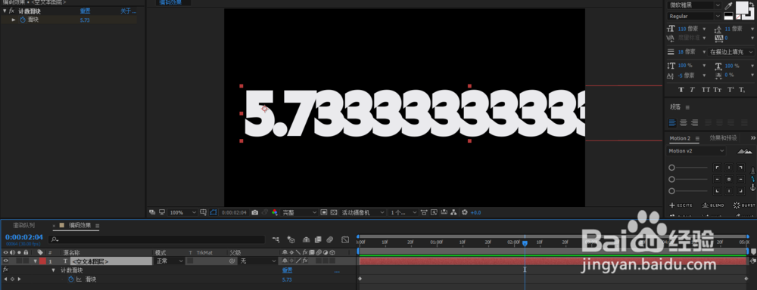Image resolution: width=757 pixels, height=290 pixels.
Task: Click the BLEND button in Motion 2
Action: tap(712, 205)
